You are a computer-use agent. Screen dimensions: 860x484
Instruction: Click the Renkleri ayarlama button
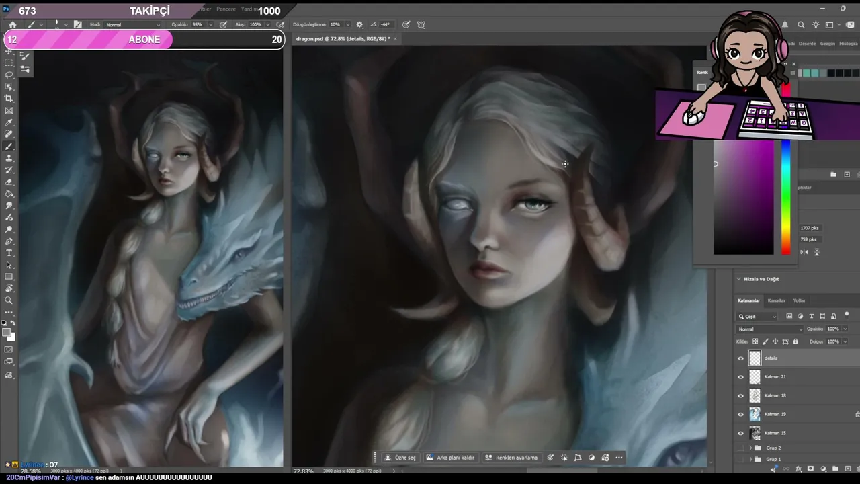click(511, 458)
